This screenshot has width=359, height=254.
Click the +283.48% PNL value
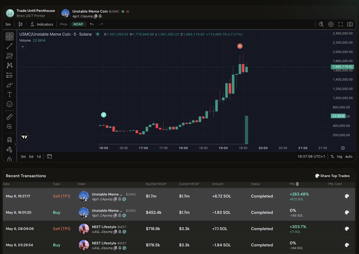coord(299,194)
